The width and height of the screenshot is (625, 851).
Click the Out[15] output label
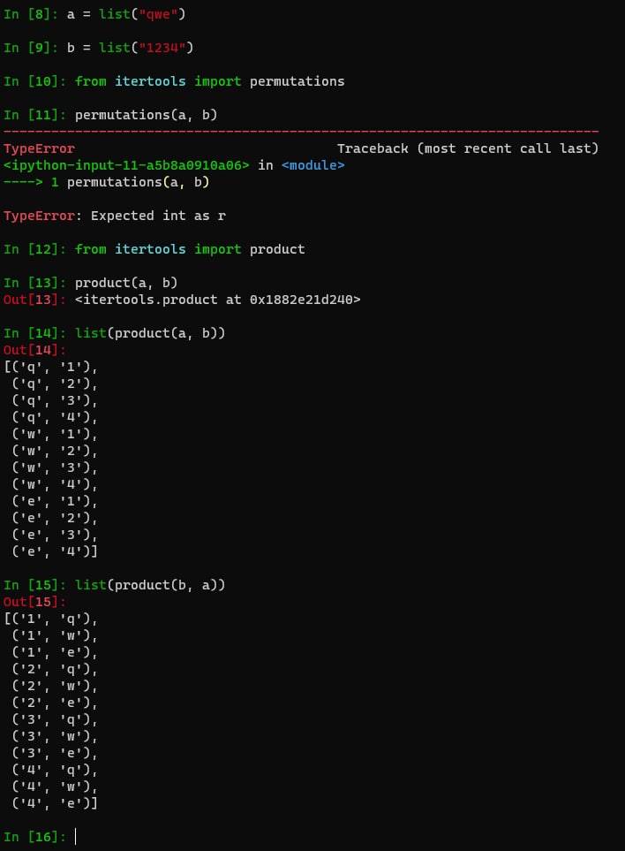coord(31,602)
